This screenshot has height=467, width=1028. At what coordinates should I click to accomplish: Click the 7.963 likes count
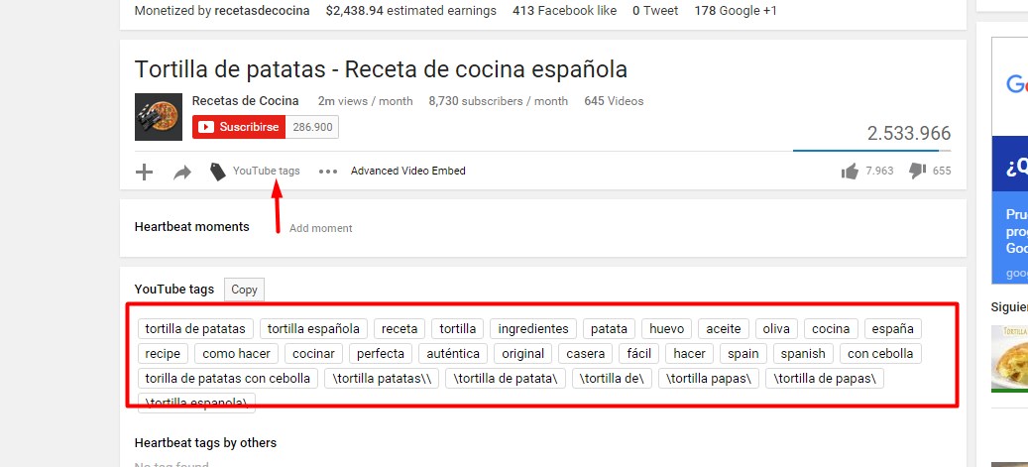(x=880, y=171)
